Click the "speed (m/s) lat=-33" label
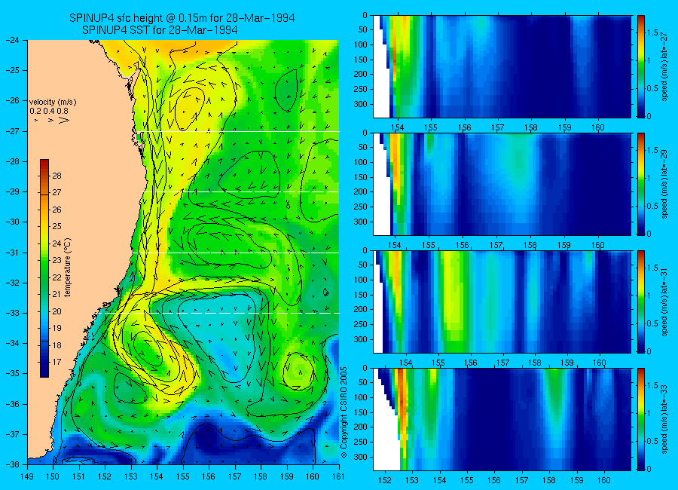 pos(664,419)
